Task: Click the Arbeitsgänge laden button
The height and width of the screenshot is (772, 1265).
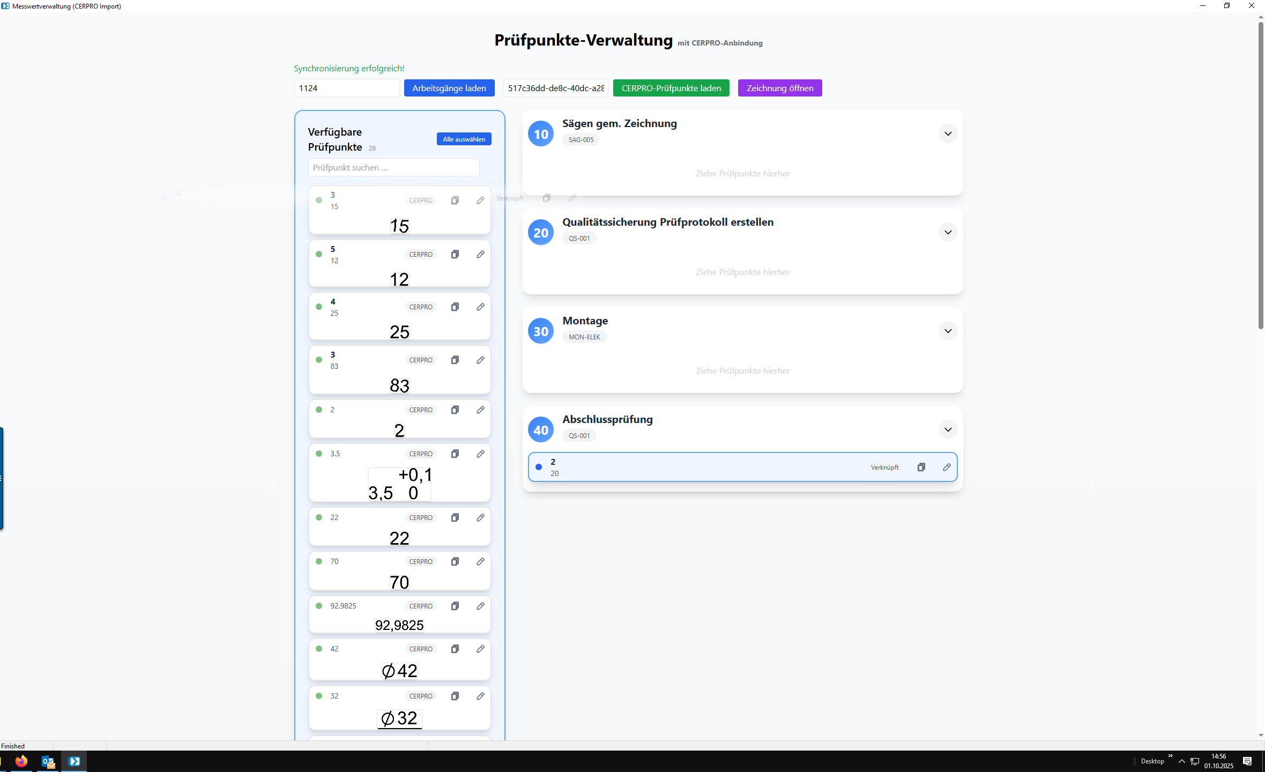Action: (x=449, y=88)
